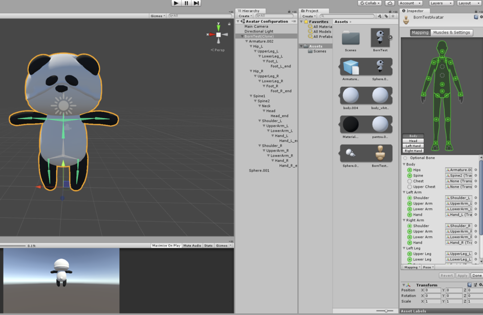
Task: Open the Inspector help book icon
Action: tap(476, 17)
